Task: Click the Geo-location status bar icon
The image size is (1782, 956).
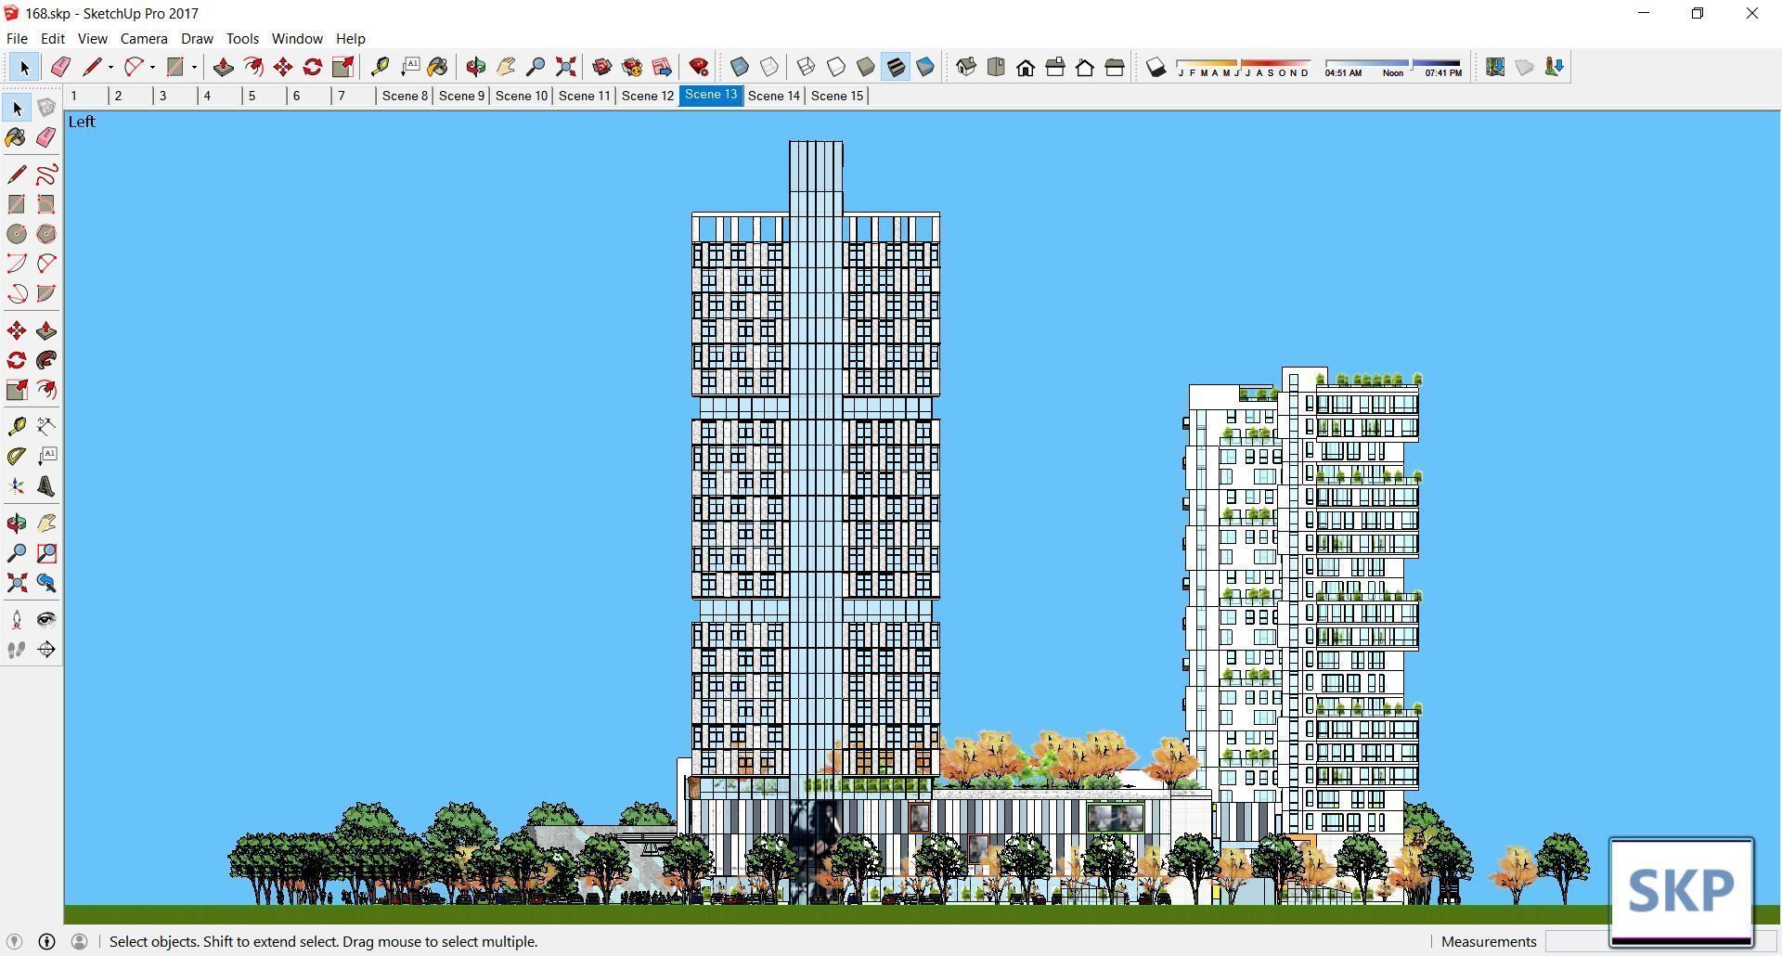Action: (15, 941)
